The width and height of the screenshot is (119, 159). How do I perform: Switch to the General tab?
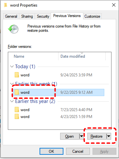(11, 16)
